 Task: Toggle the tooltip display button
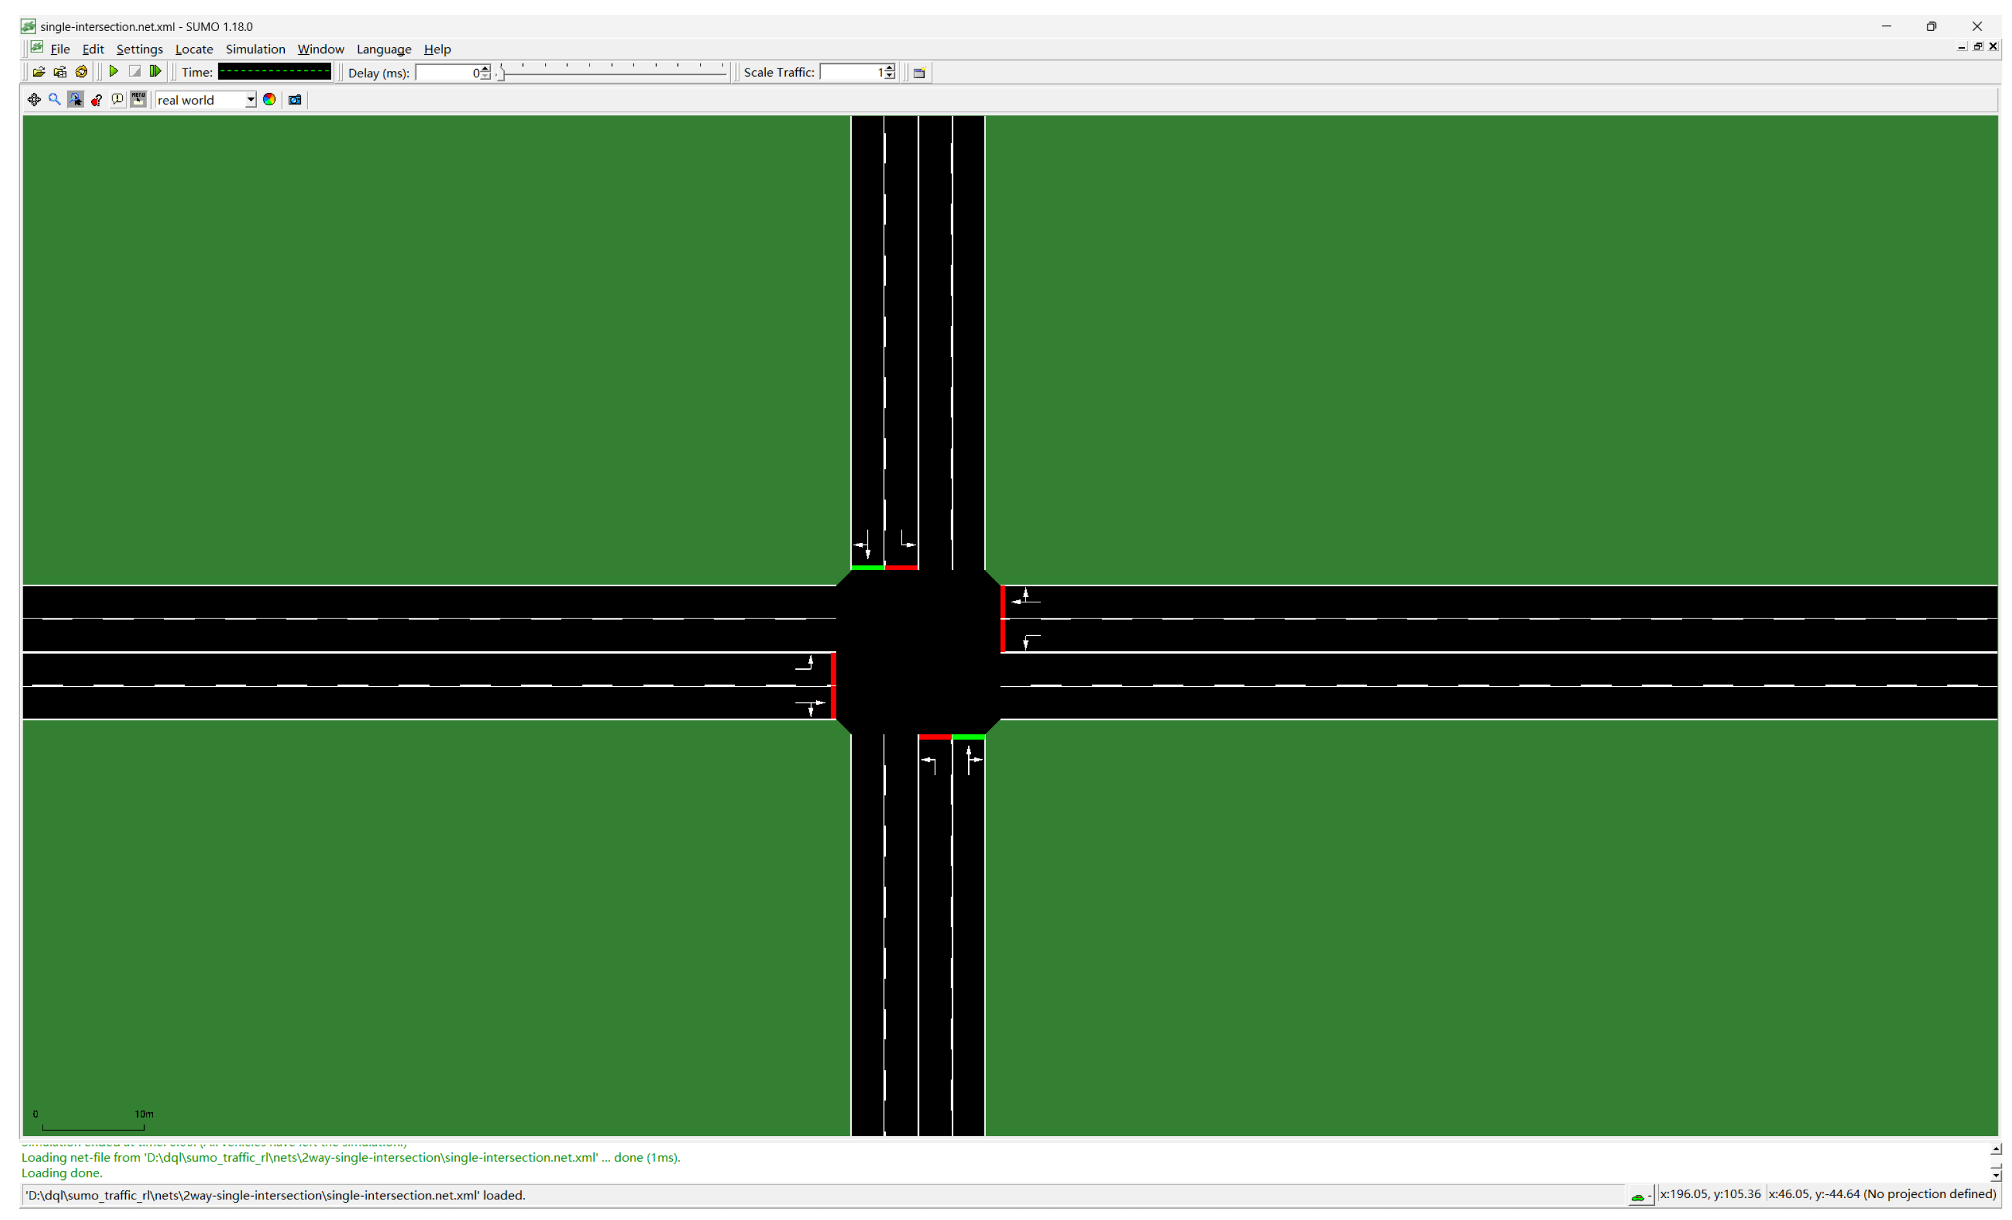(x=118, y=99)
